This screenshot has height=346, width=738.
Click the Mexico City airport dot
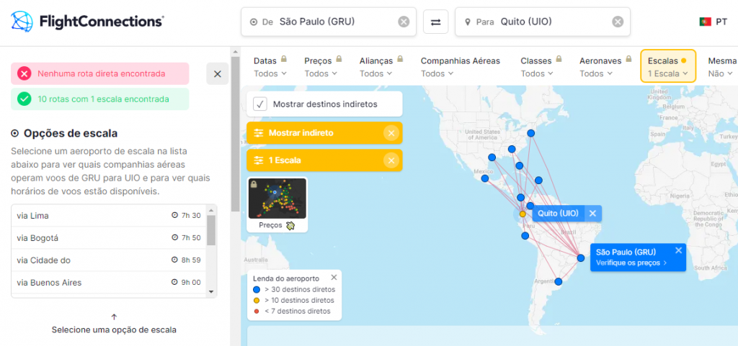click(485, 178)
